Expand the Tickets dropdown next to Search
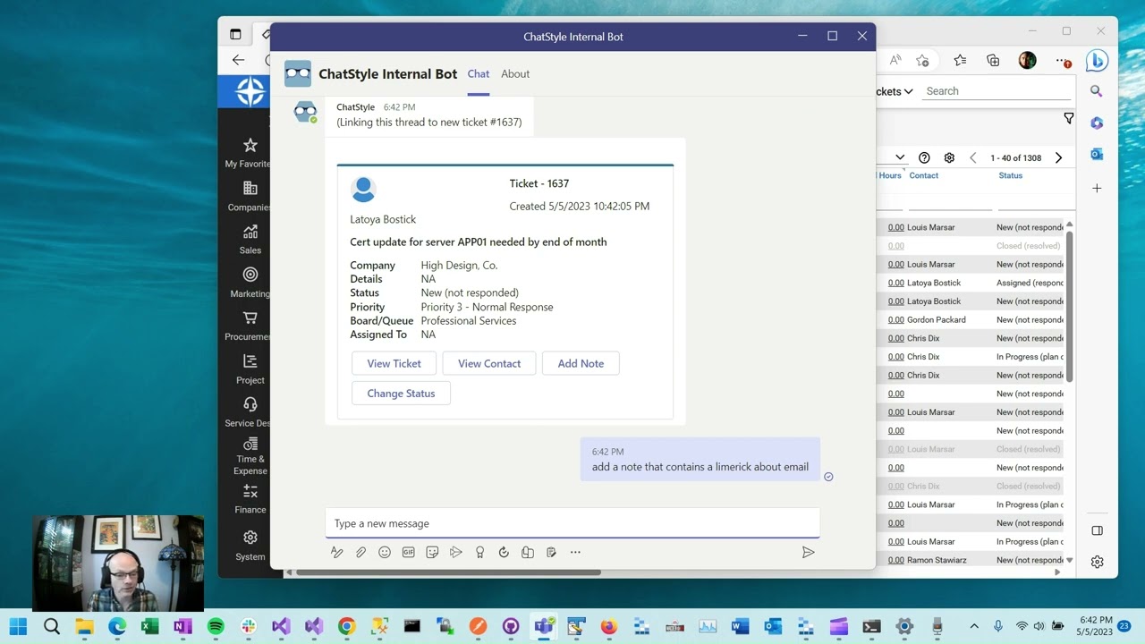This screenshot has height=644, width=1145. click(895, 91)
